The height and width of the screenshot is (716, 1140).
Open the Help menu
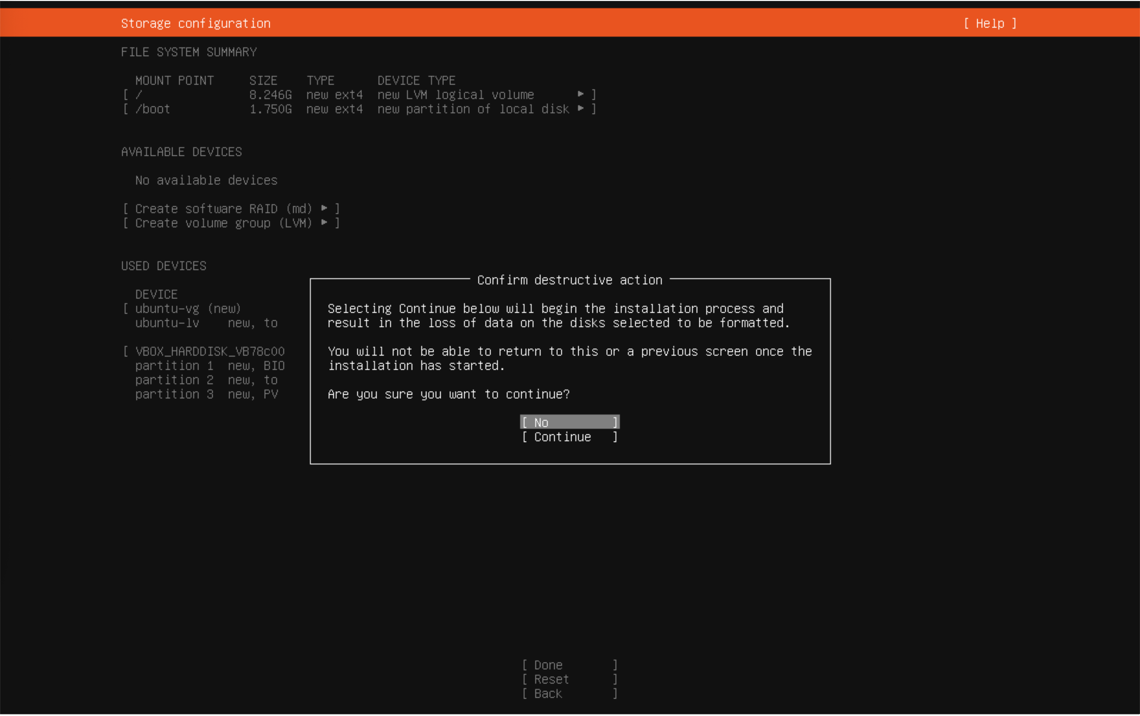click(x=990, y=23)
